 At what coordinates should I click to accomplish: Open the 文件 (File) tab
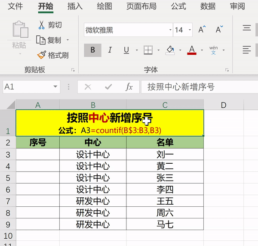click(x=15, y=6)
